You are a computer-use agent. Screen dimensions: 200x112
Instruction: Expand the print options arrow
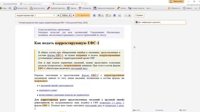(x=102, y=16)
